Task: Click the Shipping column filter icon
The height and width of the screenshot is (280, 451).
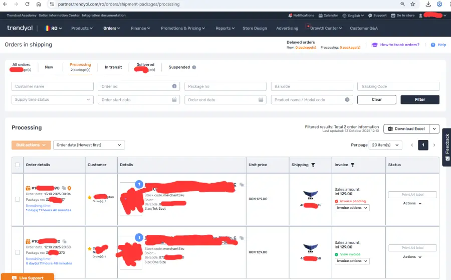Action: coord(313,165)
